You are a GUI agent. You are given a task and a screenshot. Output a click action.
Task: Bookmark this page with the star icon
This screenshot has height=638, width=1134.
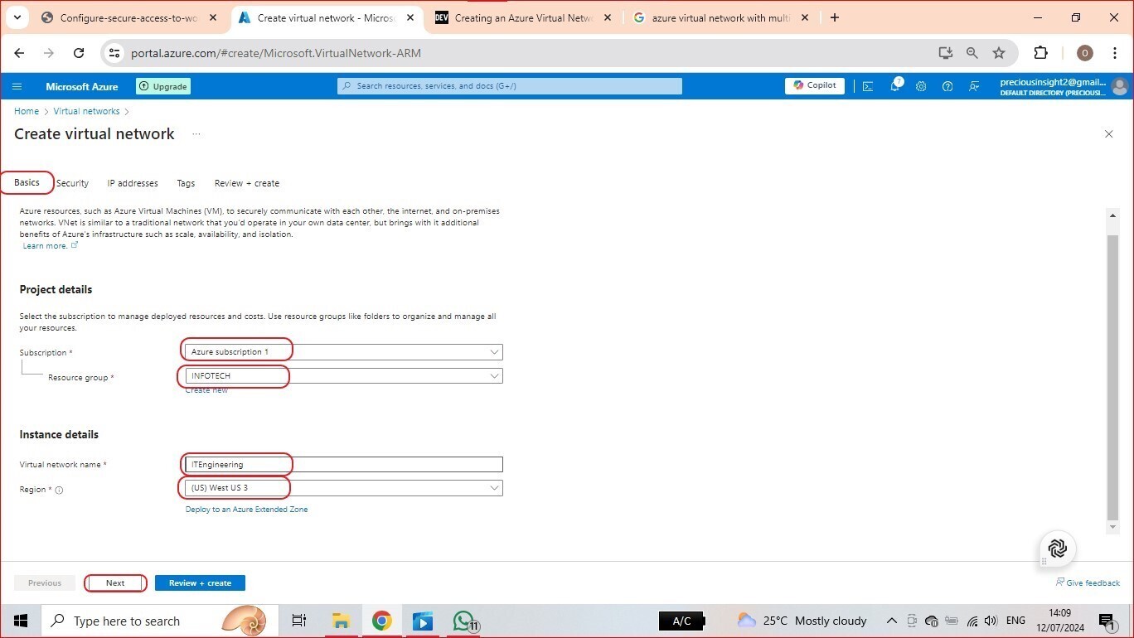999,53
